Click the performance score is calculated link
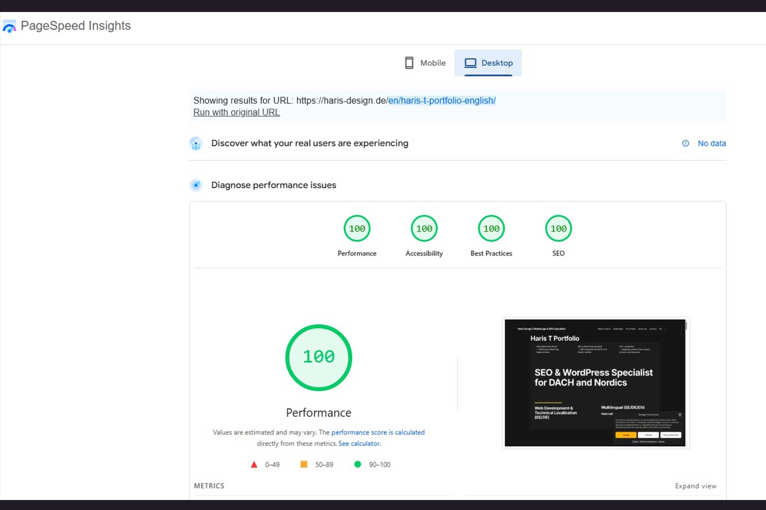Image resolution: width=766 pixels, height=510 pixels. point(378,432)
